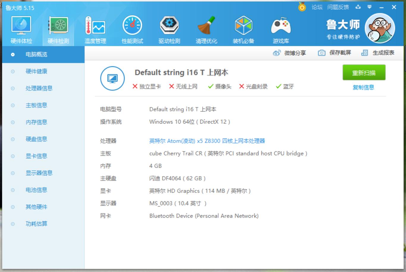Click the 复制信息 copy link
Image resolution: width=406 pixels, height=272 pixels.
pyautogui.click(x=363, y=87)
